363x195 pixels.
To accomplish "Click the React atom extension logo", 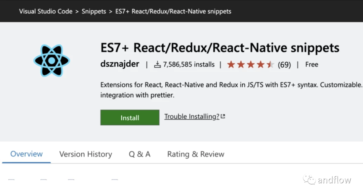I will (x=52, y=61).
